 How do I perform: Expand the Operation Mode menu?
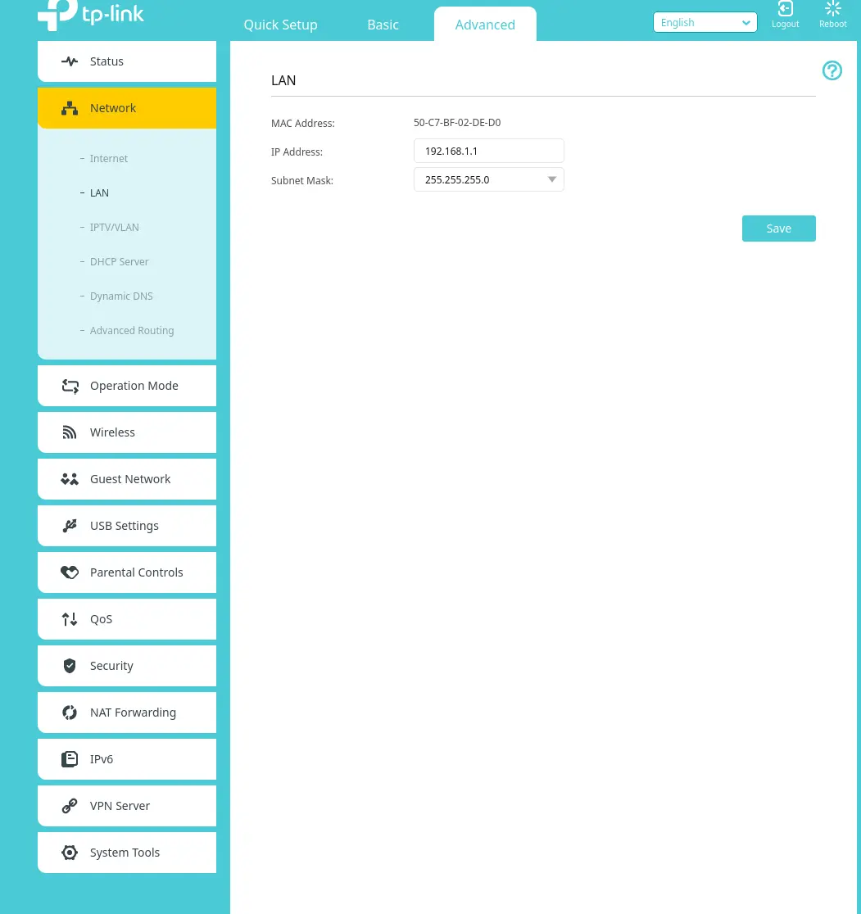[x=134, y=386]
